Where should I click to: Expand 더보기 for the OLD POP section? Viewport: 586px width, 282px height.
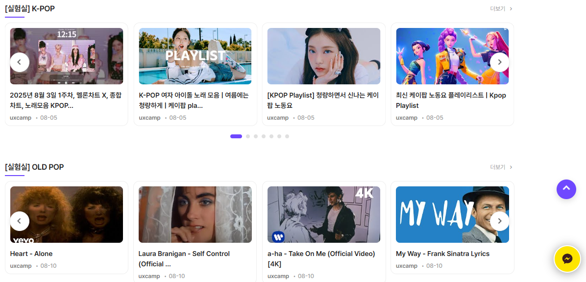pos(501,167)
